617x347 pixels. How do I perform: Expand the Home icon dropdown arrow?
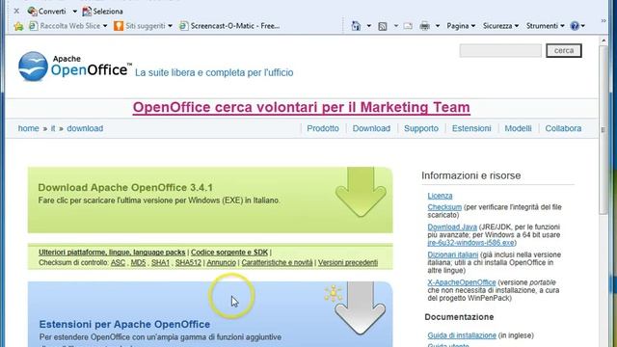point(369,26)
